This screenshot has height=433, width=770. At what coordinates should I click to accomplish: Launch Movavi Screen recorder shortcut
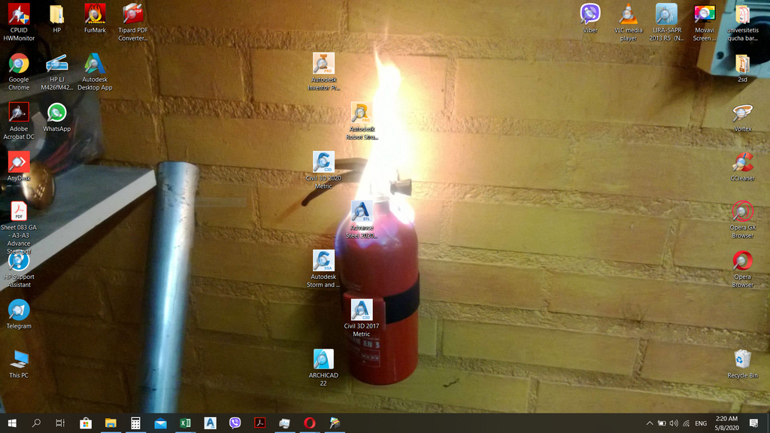point(704,22)
